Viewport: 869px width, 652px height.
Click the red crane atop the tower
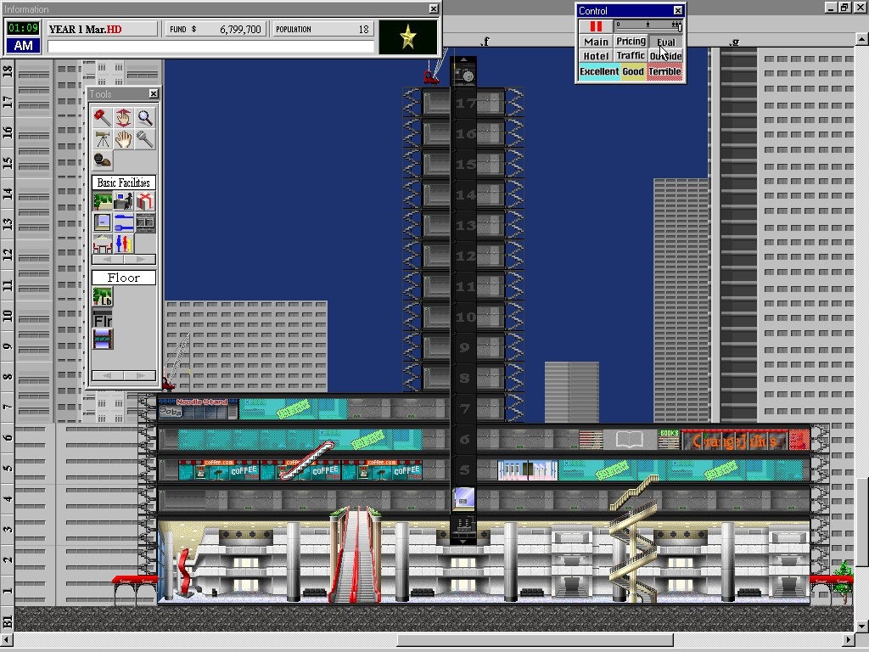tap(430, 77)
